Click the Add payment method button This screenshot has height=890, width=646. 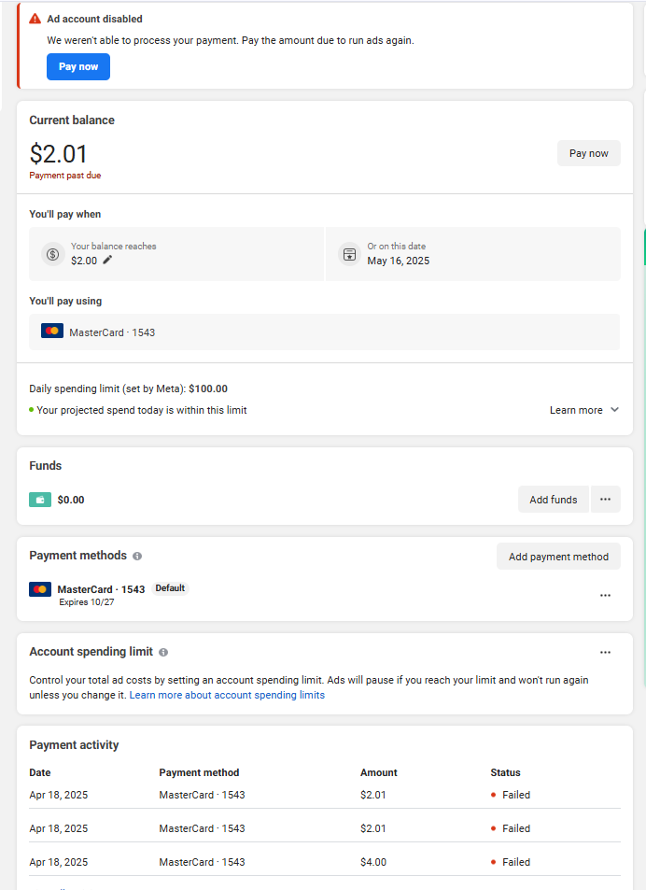pyautogui.click(x=558, y=557)
